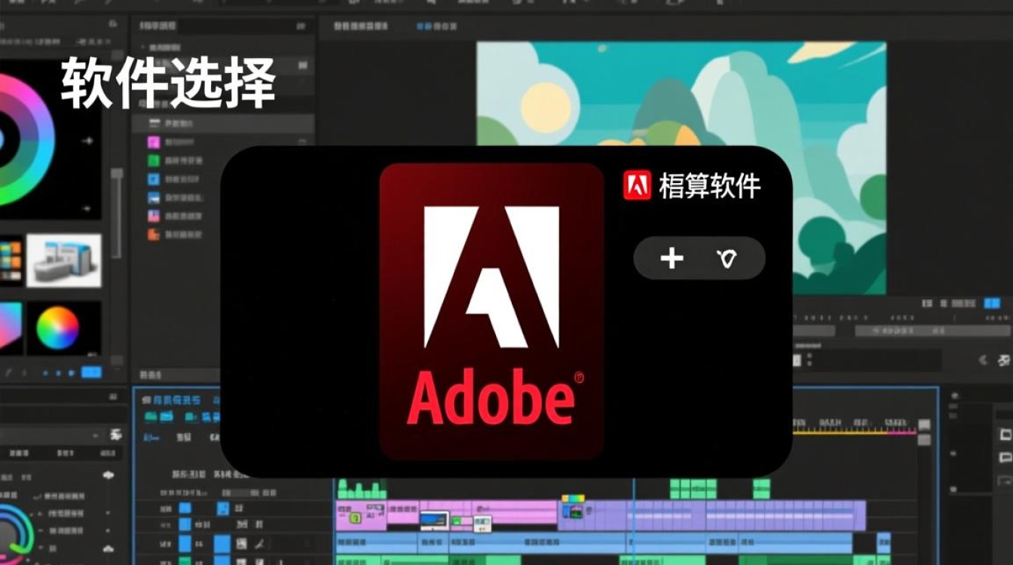Image resolution: width=1013 pixels, height=565 pixels.
Task: Click the yellow ruler bar above the timeline
Action: (x=840, y=432)
